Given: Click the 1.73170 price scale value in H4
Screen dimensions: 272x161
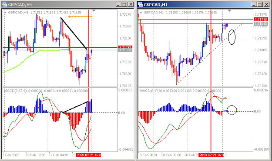Looking at the screenshot, I should [125, 14].
